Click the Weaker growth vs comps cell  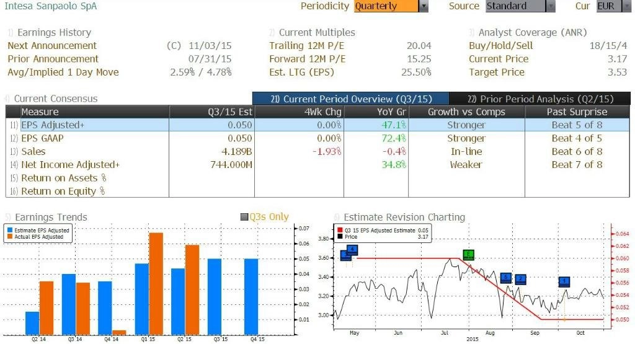click(x=466, y=165)
